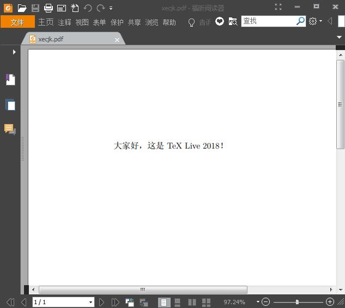The width and height of the screenshot is (345, 308).
Task: Open the advanced folder search icon
Action: pos(233,22)
